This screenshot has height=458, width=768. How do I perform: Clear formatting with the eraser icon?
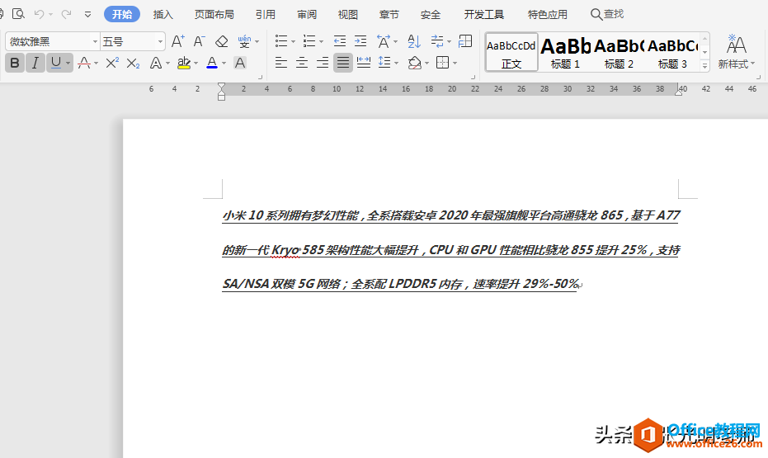[x=221, y=41]
